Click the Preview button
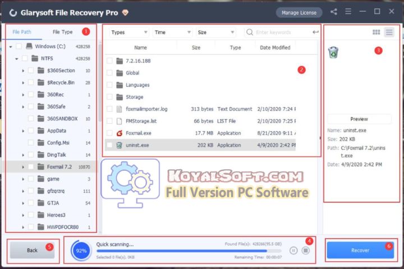Viewport: 404px width, 269px height. [359, 119]
